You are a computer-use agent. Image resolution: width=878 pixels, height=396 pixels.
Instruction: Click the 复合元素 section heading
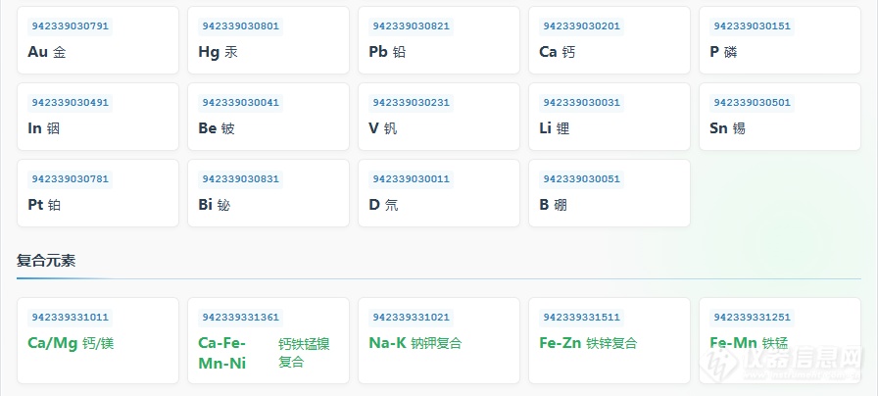pyautogui.click(x=46, y=261)
